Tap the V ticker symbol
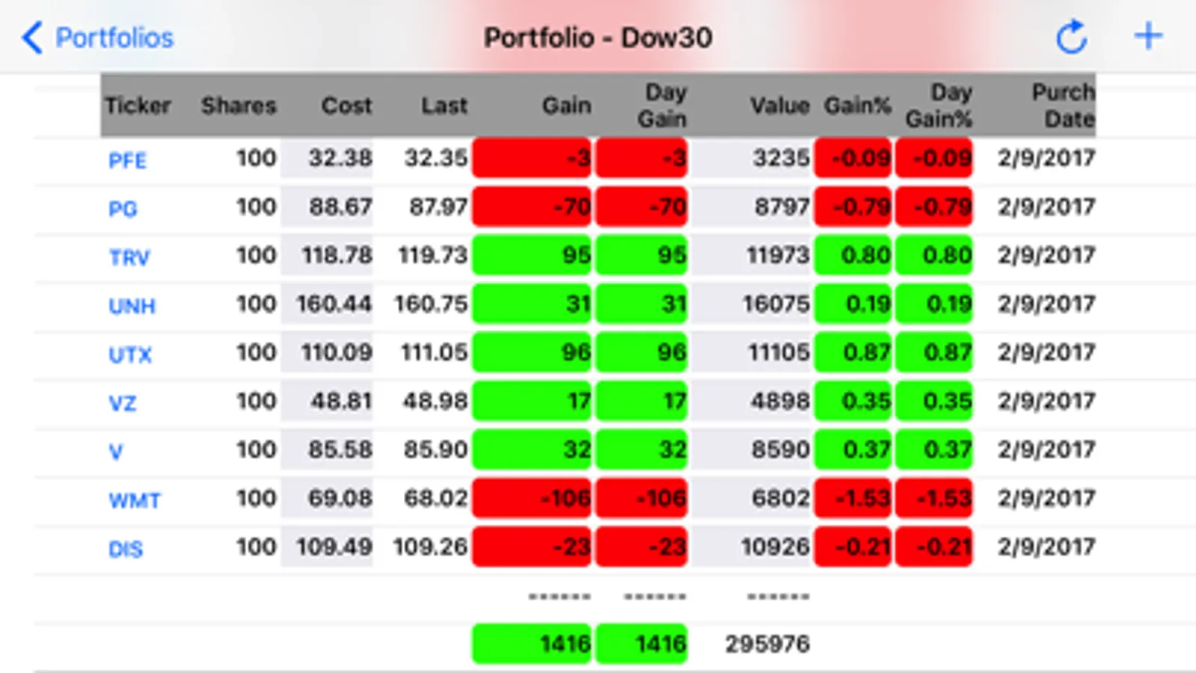 point(115,452)
